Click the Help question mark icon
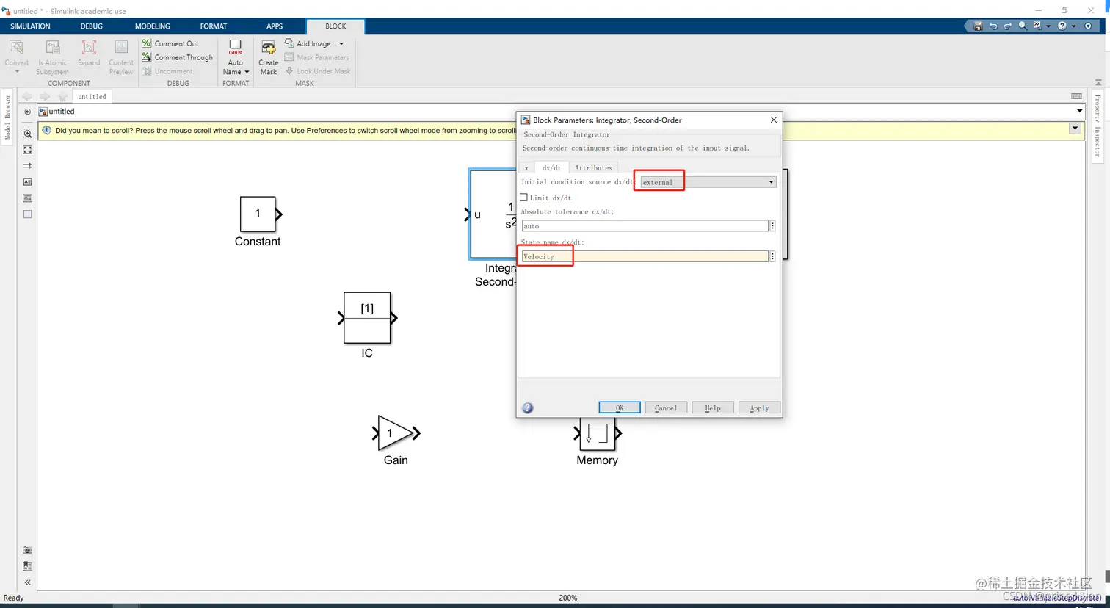 (x=1062, y=26)
